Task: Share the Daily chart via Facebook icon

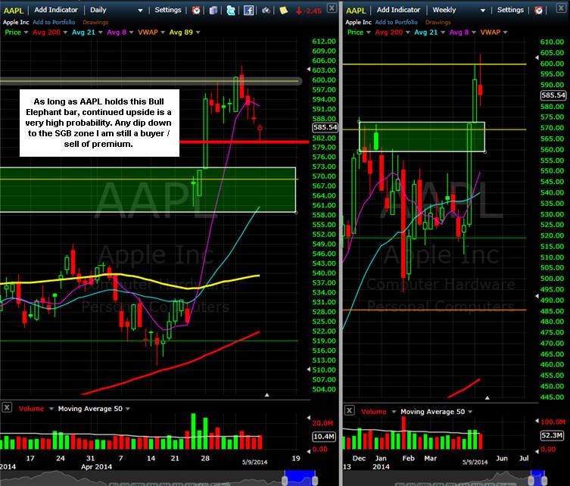Action: [248, 10]
